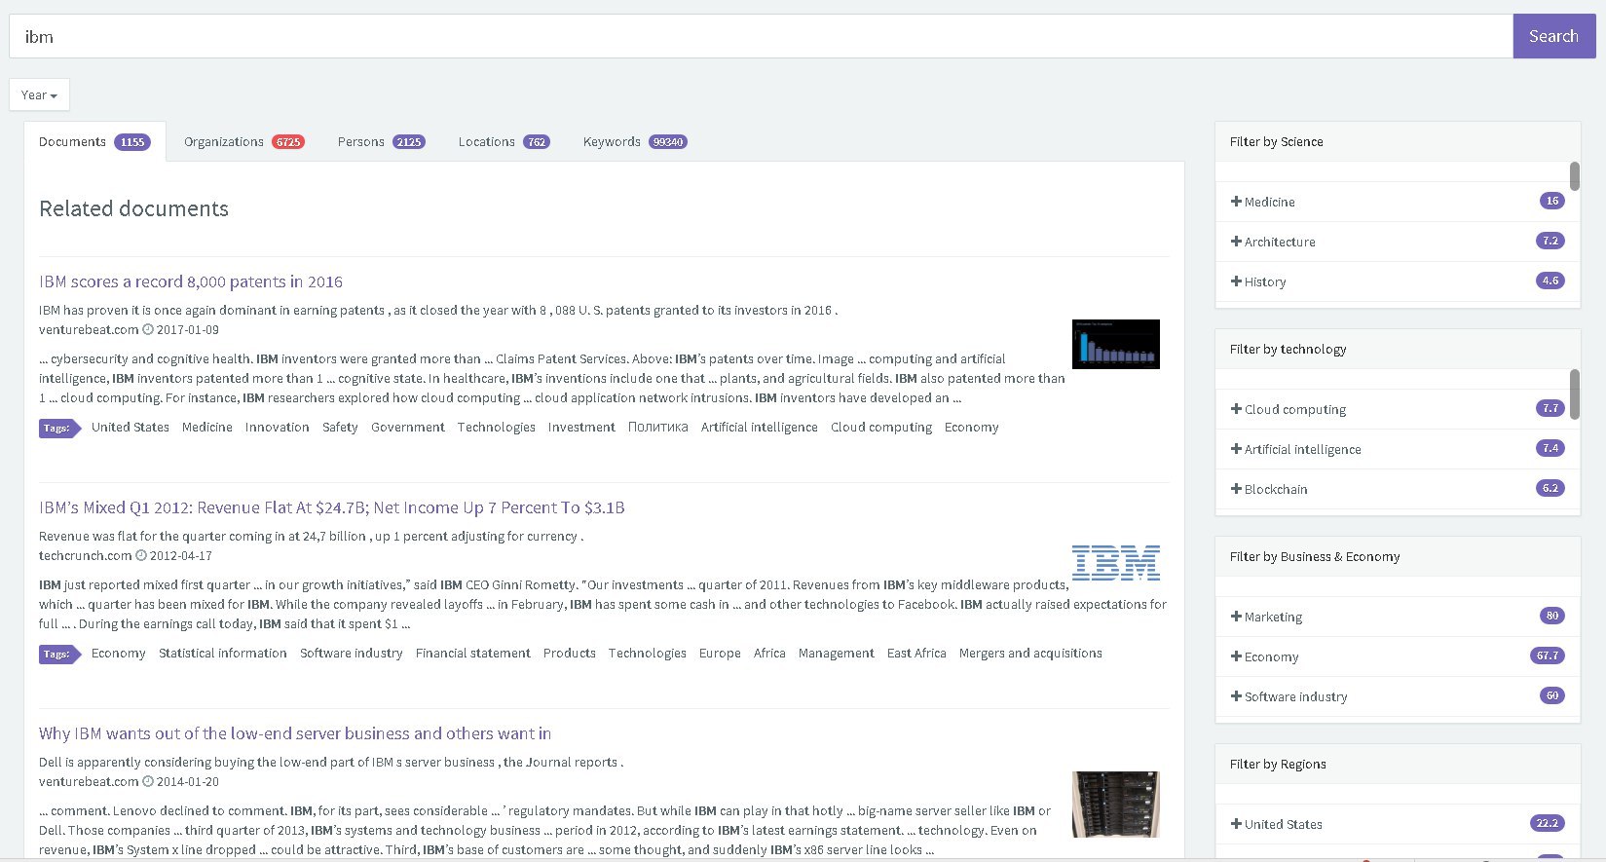Click Software industry tag in Q1 2012 article
Viewport: 1606px width, 862px height.
pyautogui.click(x=352, y=654)
